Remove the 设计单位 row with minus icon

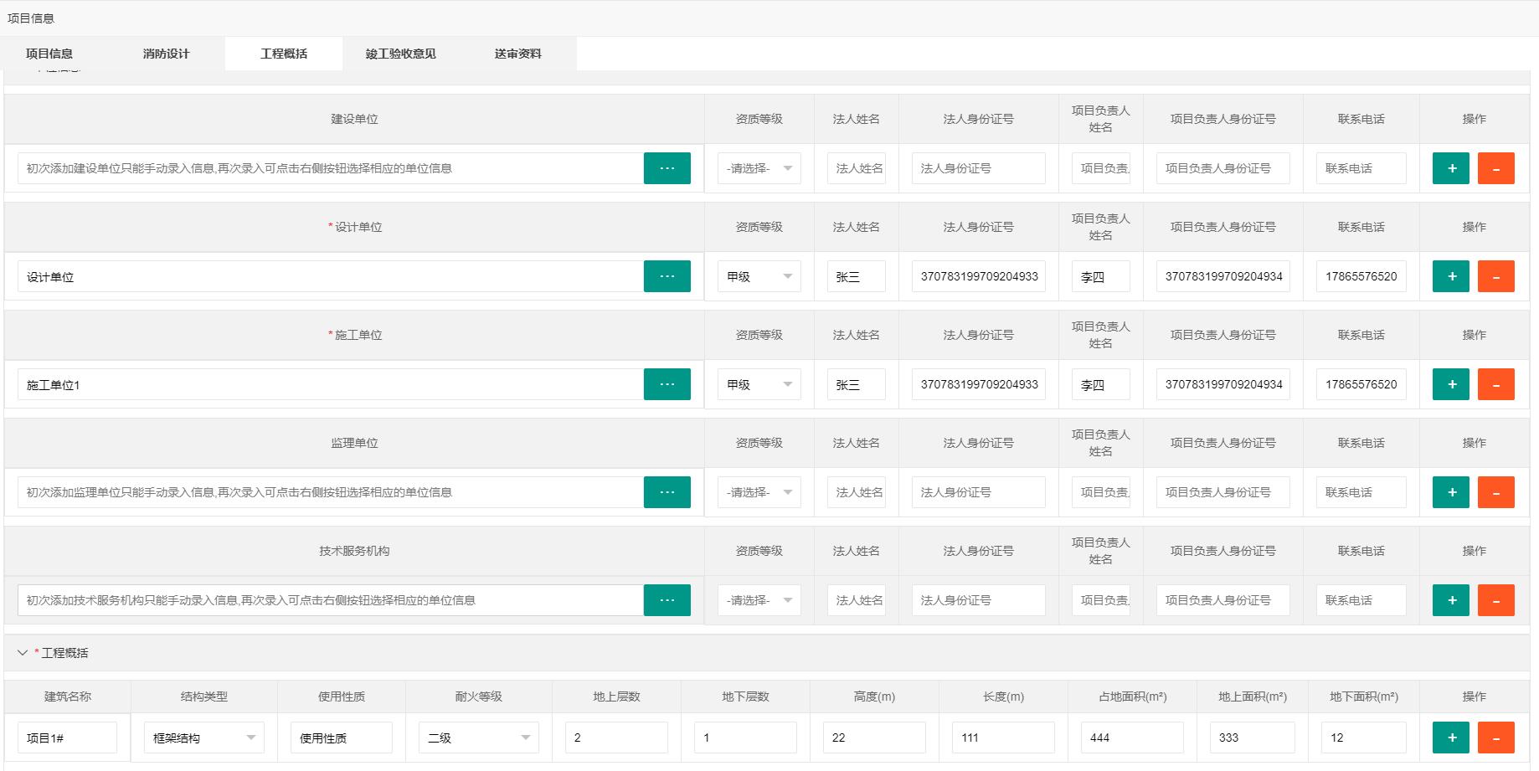[1496, 275]
